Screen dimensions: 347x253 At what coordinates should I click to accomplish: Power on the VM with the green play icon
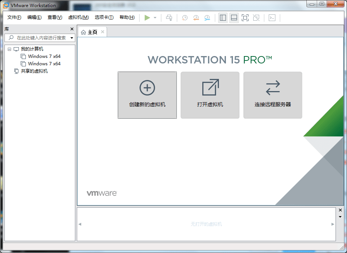point(147,18)
